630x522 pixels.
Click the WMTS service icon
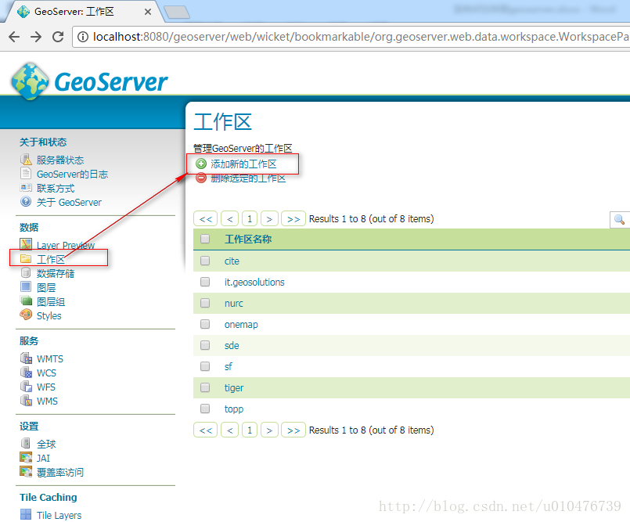point(26,358)
